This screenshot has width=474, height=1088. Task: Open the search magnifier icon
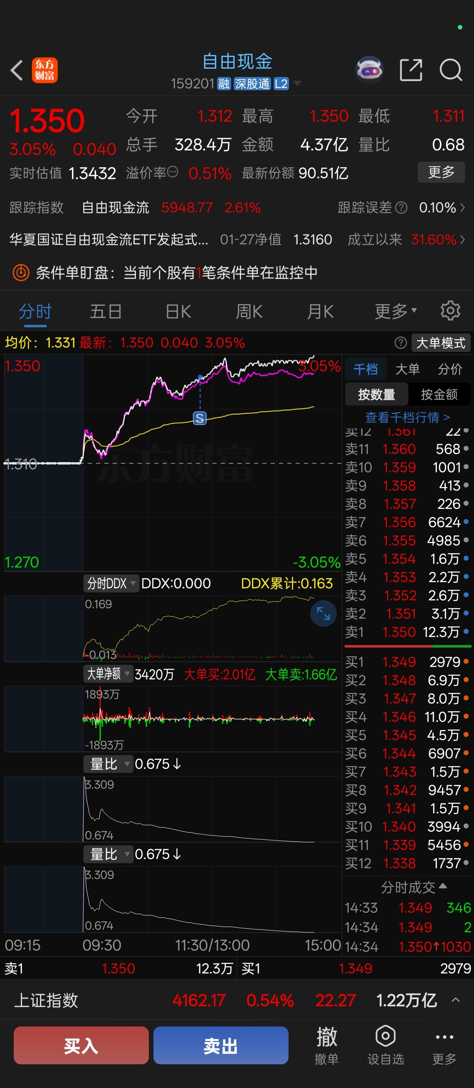[451, 70]
